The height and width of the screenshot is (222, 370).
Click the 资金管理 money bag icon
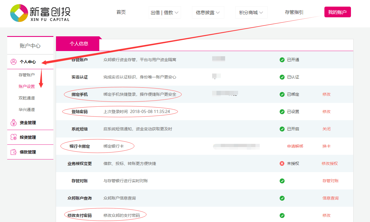pos(14,123)
